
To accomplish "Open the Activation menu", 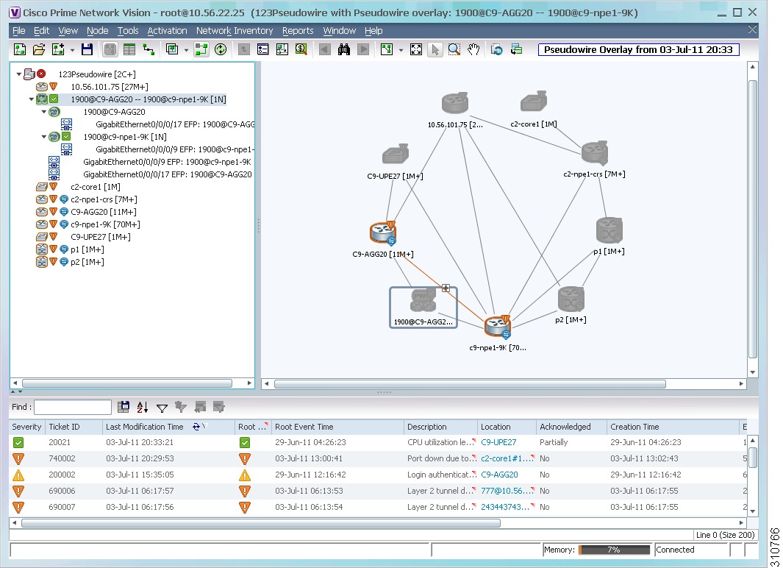I will 167,31.
